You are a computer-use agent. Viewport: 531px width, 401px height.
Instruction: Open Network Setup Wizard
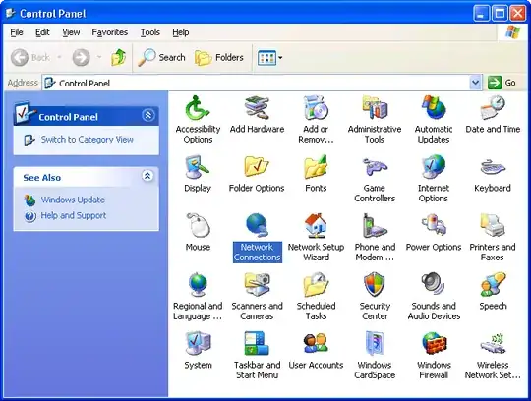click(x=316, y=238)
